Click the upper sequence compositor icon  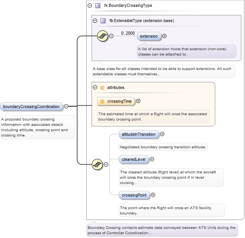[x=103, y=36]
